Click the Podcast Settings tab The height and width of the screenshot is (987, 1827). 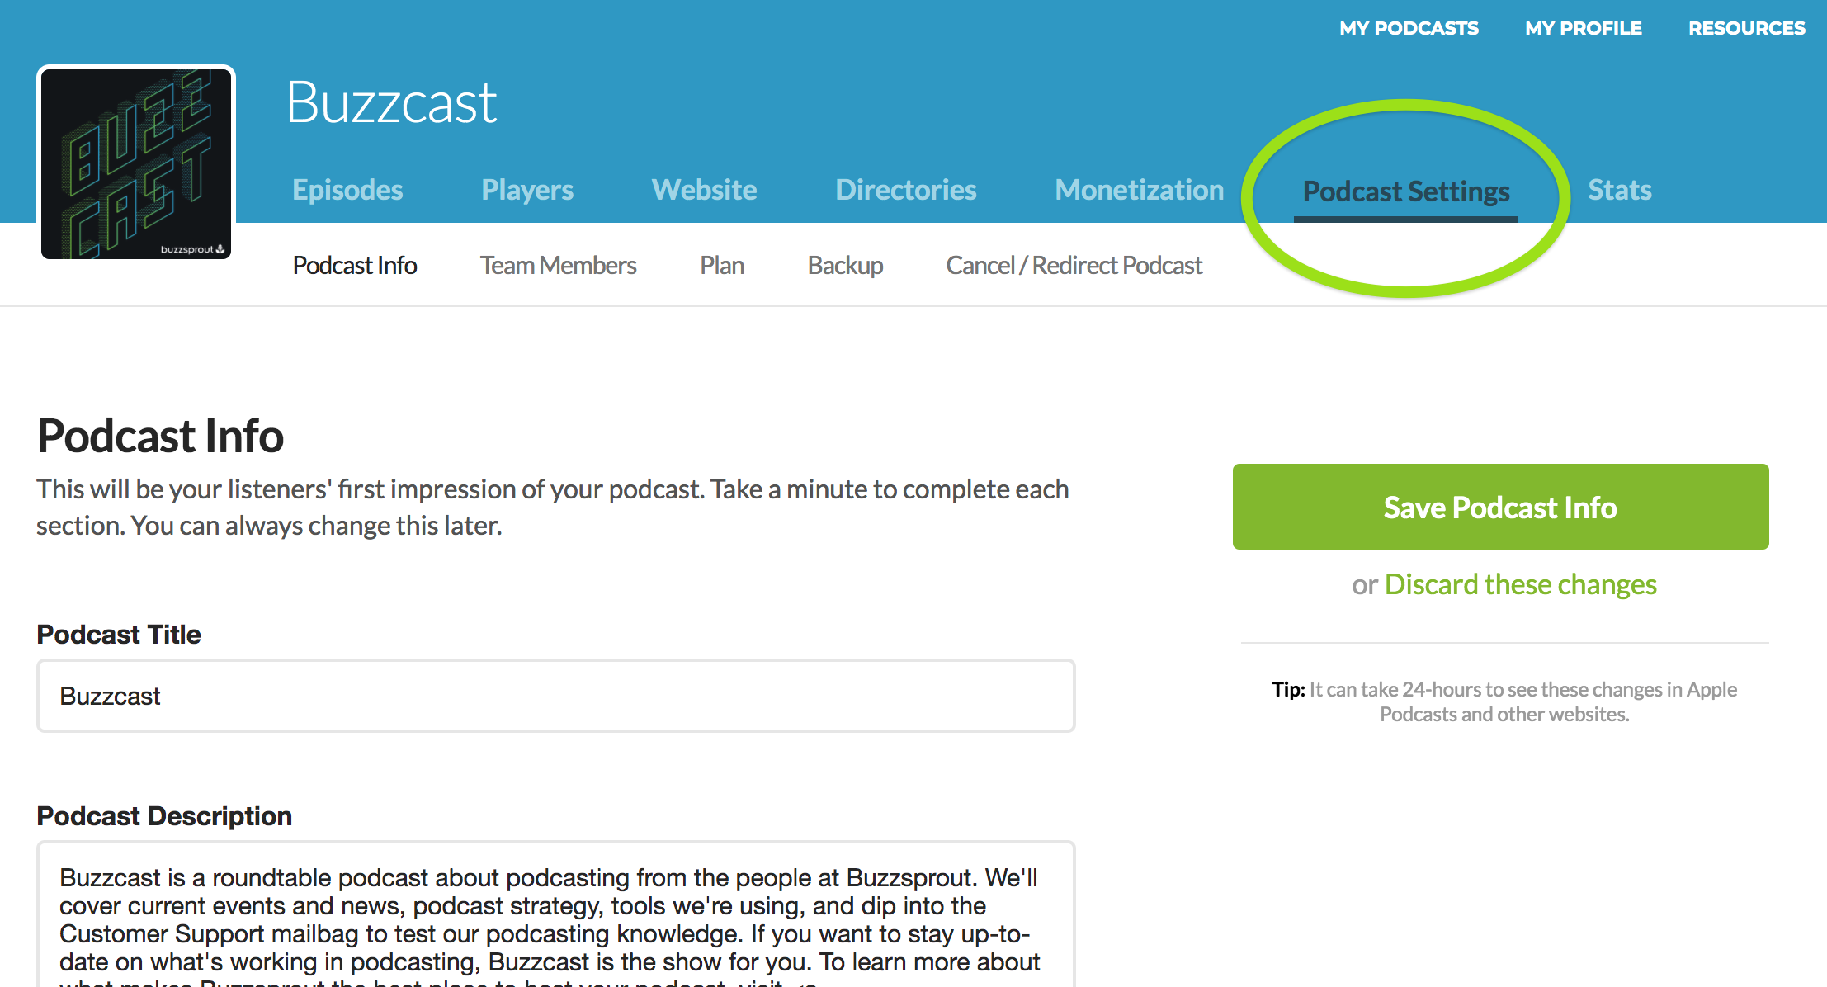[x=1405, y=191]
